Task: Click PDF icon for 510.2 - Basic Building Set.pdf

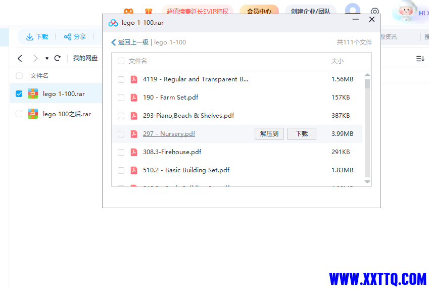Action: pyautogui.click(x=134, y=170)
